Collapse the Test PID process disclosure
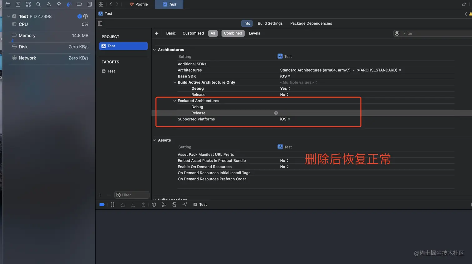This screenshot has width=472, height=264. pyautogui.click(x=8, y=16)
